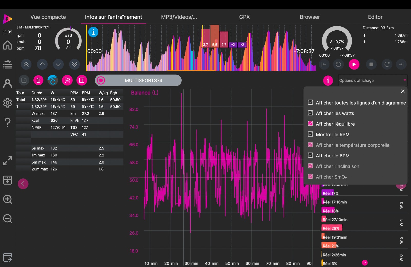Open the Vue compacte tab

tap(48, 17)
